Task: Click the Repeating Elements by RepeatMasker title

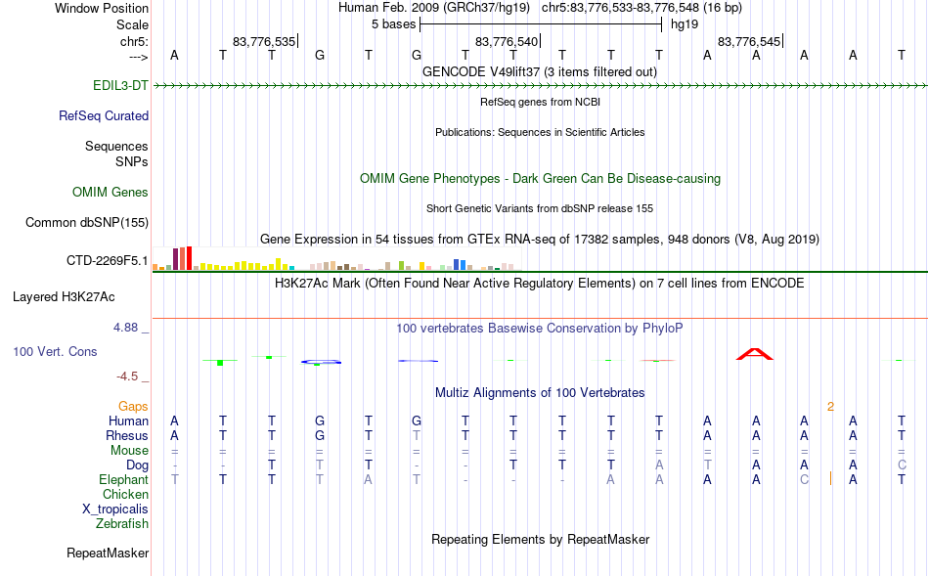Action: click(x=540, y=539)
